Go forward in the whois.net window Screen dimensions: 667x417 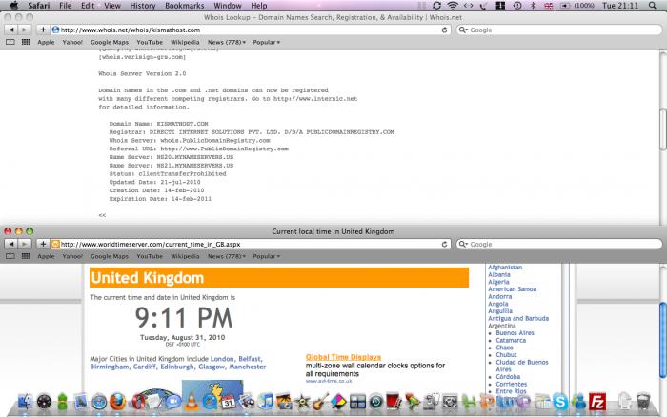(24, 30)
